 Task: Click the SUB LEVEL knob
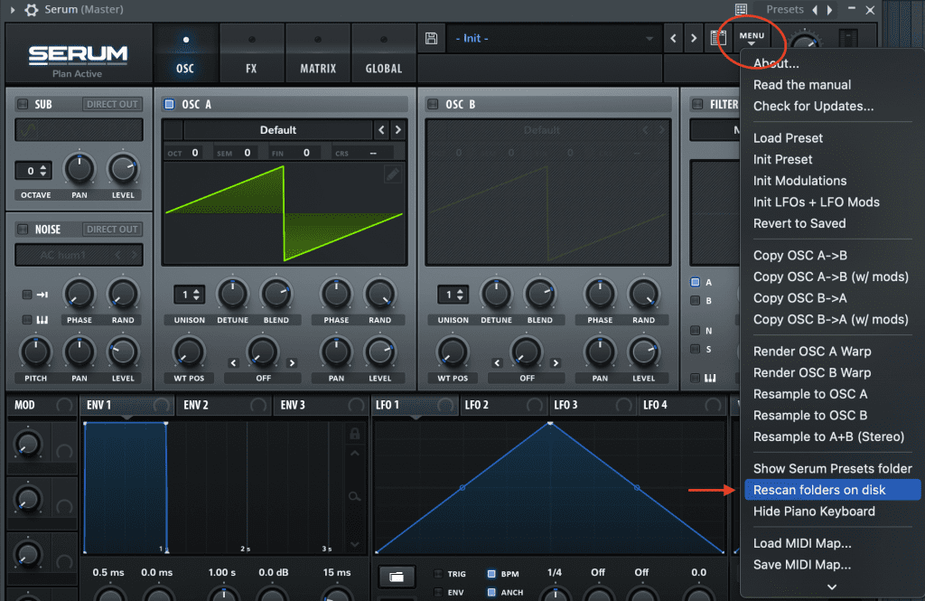pos(123,169)
